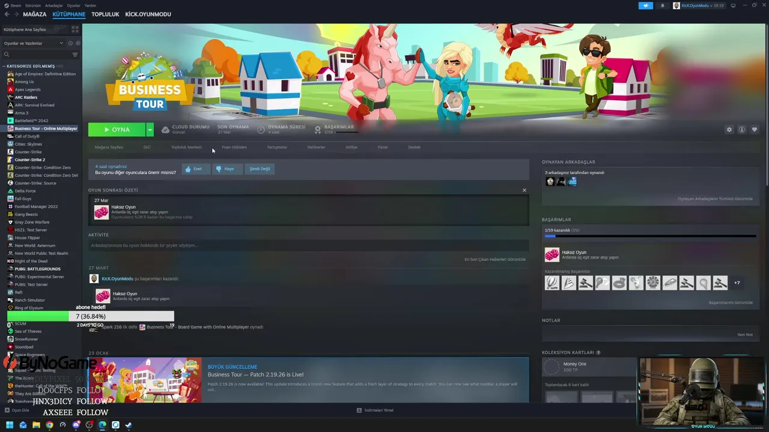Show game information icon

point(742,130)
